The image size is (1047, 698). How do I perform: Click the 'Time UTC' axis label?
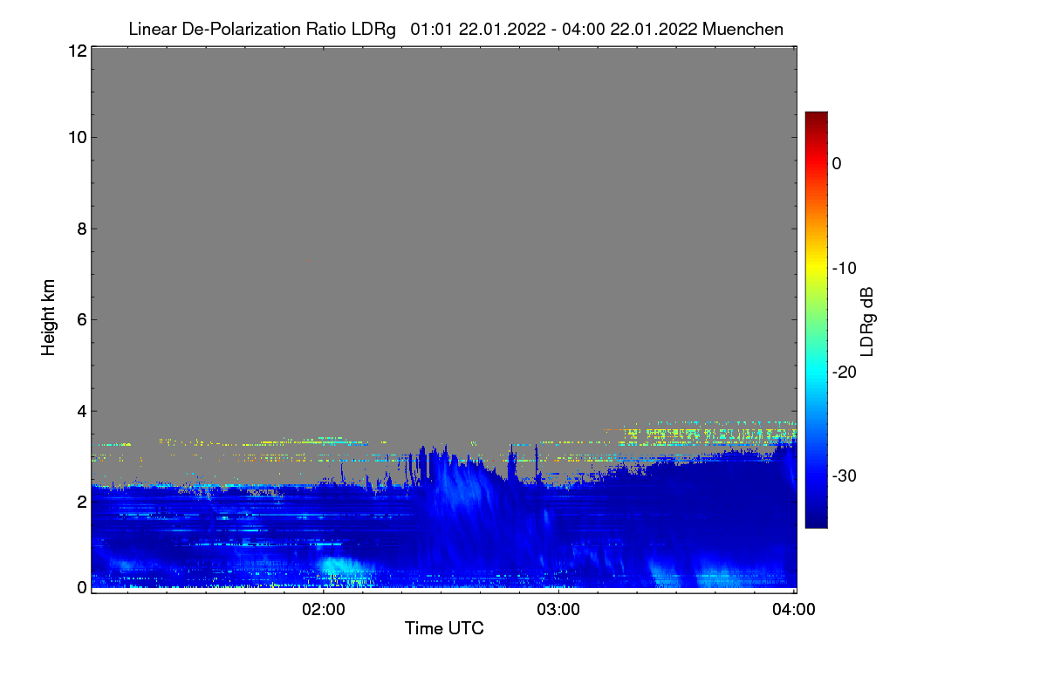tap(444, 628)
